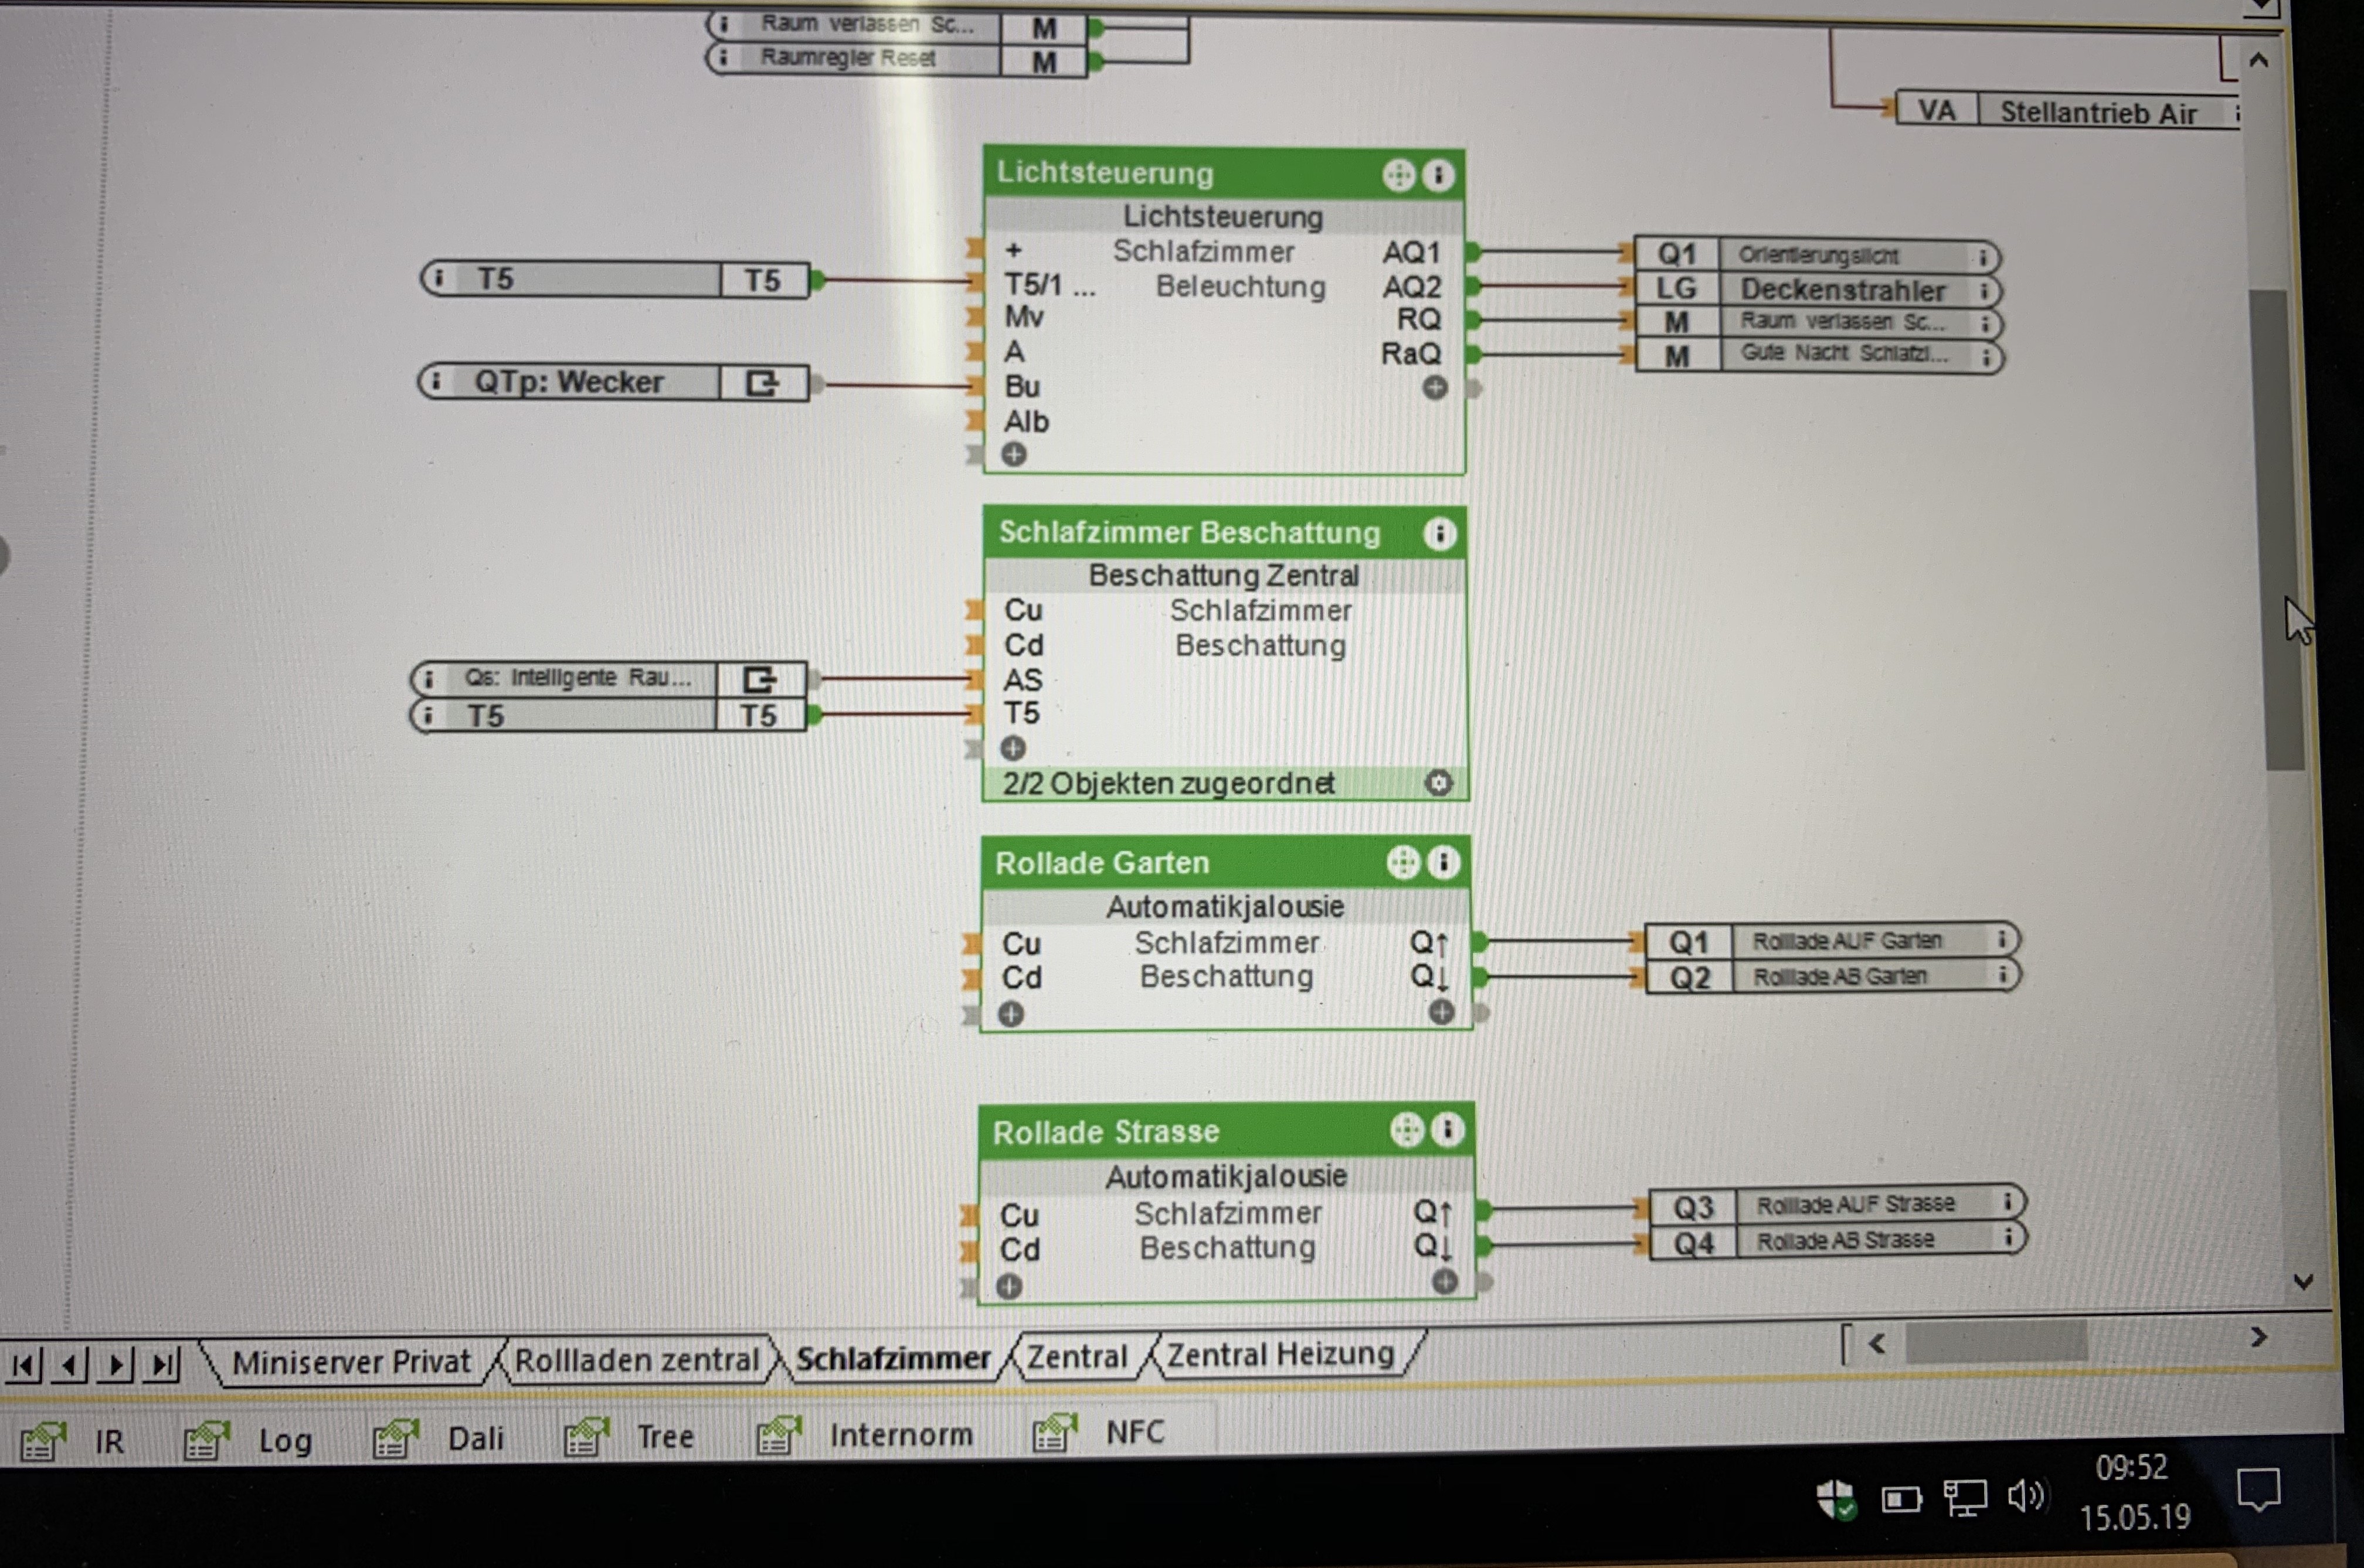Click gear icon beside 2/2 Objekten zugeordnet
The width and height of the screenshot is (2364, 1568).
(1438, 783)
